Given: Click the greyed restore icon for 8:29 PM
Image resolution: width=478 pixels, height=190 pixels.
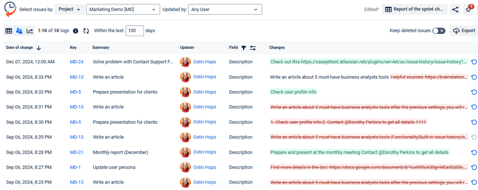Looking at the screenshot, I should [474, 137].
